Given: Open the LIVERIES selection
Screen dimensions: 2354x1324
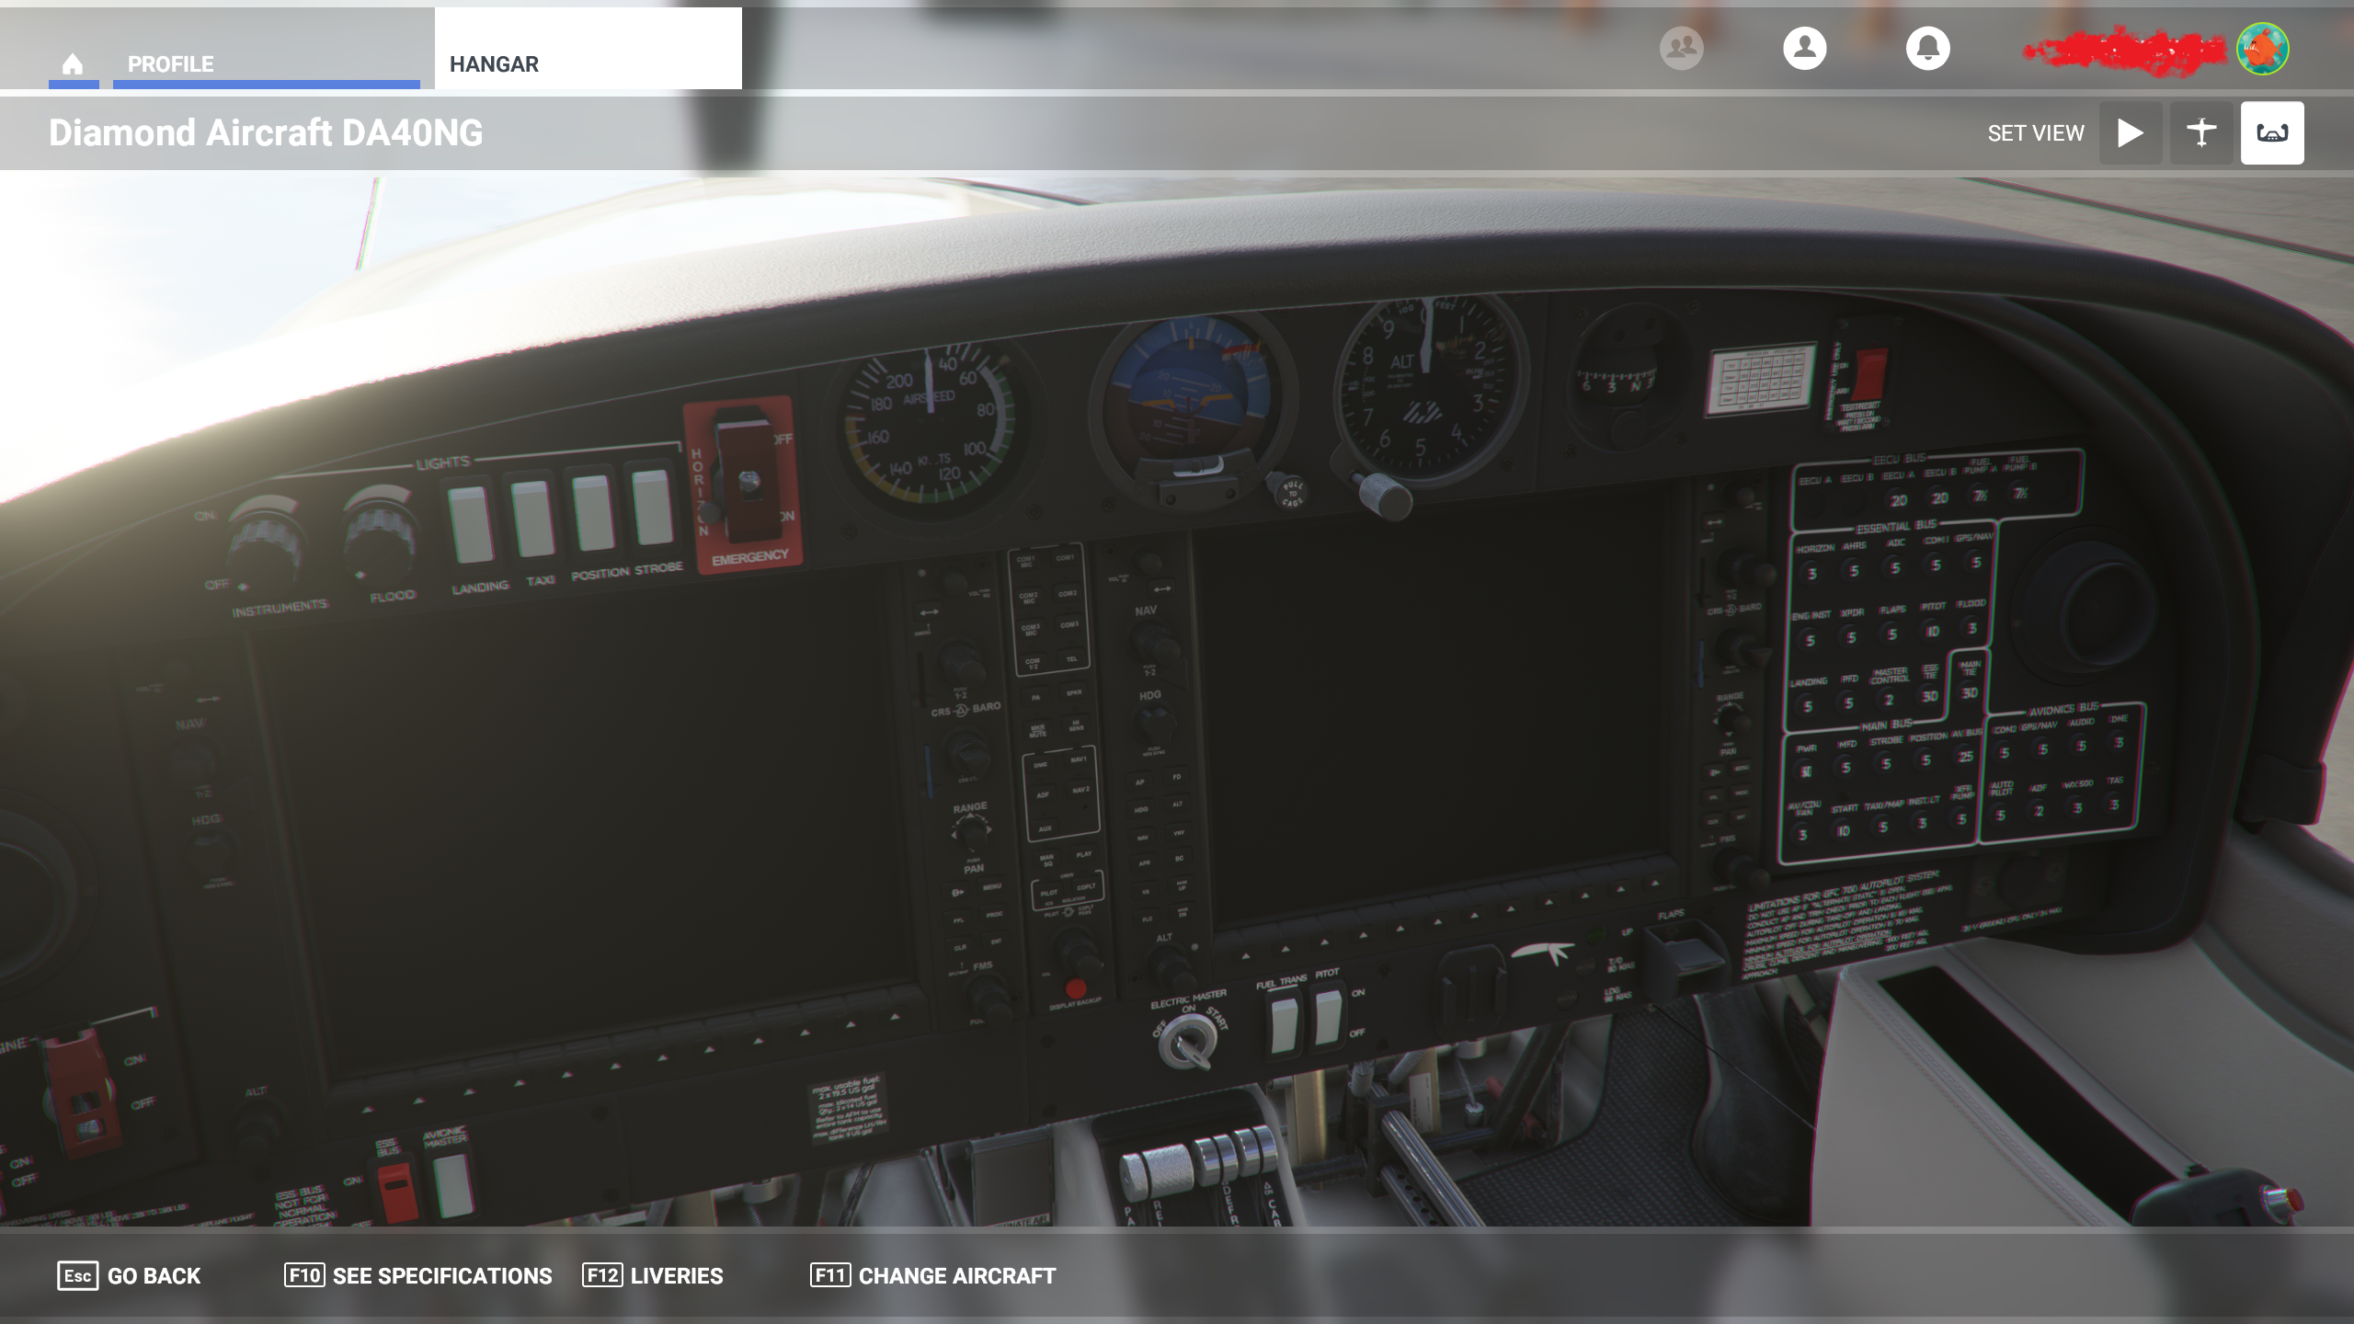Looking at the screenshot, I should click(x=653, y=1275).
